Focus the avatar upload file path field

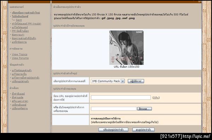pos(113,109)
